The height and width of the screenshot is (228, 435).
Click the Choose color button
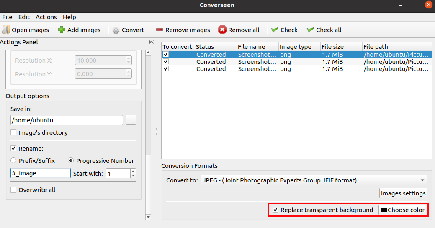pyautogui.click(x=402, y=210)
